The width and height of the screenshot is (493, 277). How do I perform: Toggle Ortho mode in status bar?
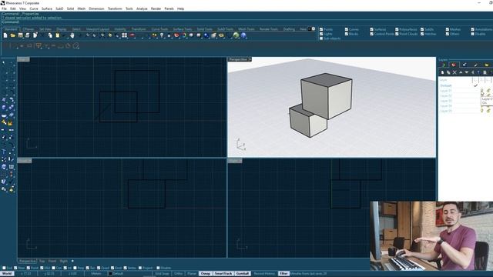(x=178, y=274)
